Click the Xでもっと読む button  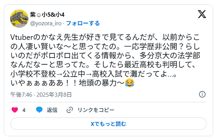tap(108, 124)
